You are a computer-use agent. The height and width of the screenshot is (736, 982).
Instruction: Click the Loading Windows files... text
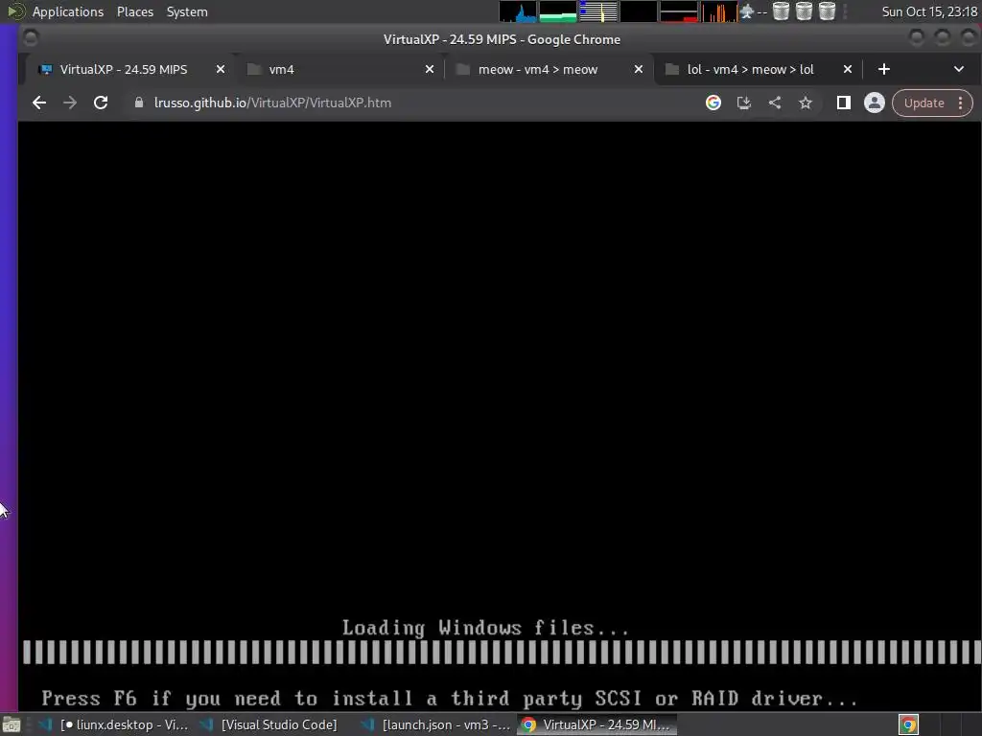point(486,627)
